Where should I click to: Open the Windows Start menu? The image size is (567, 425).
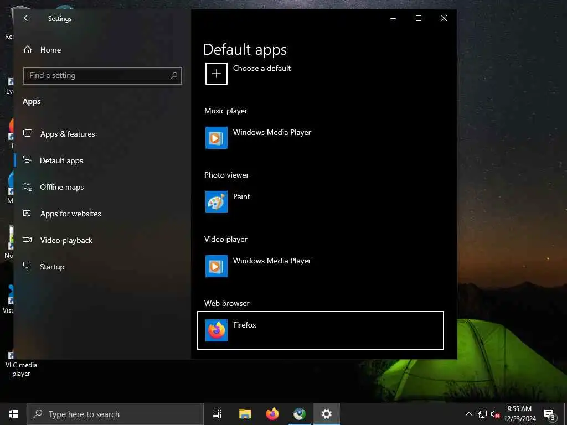point(13,414)
